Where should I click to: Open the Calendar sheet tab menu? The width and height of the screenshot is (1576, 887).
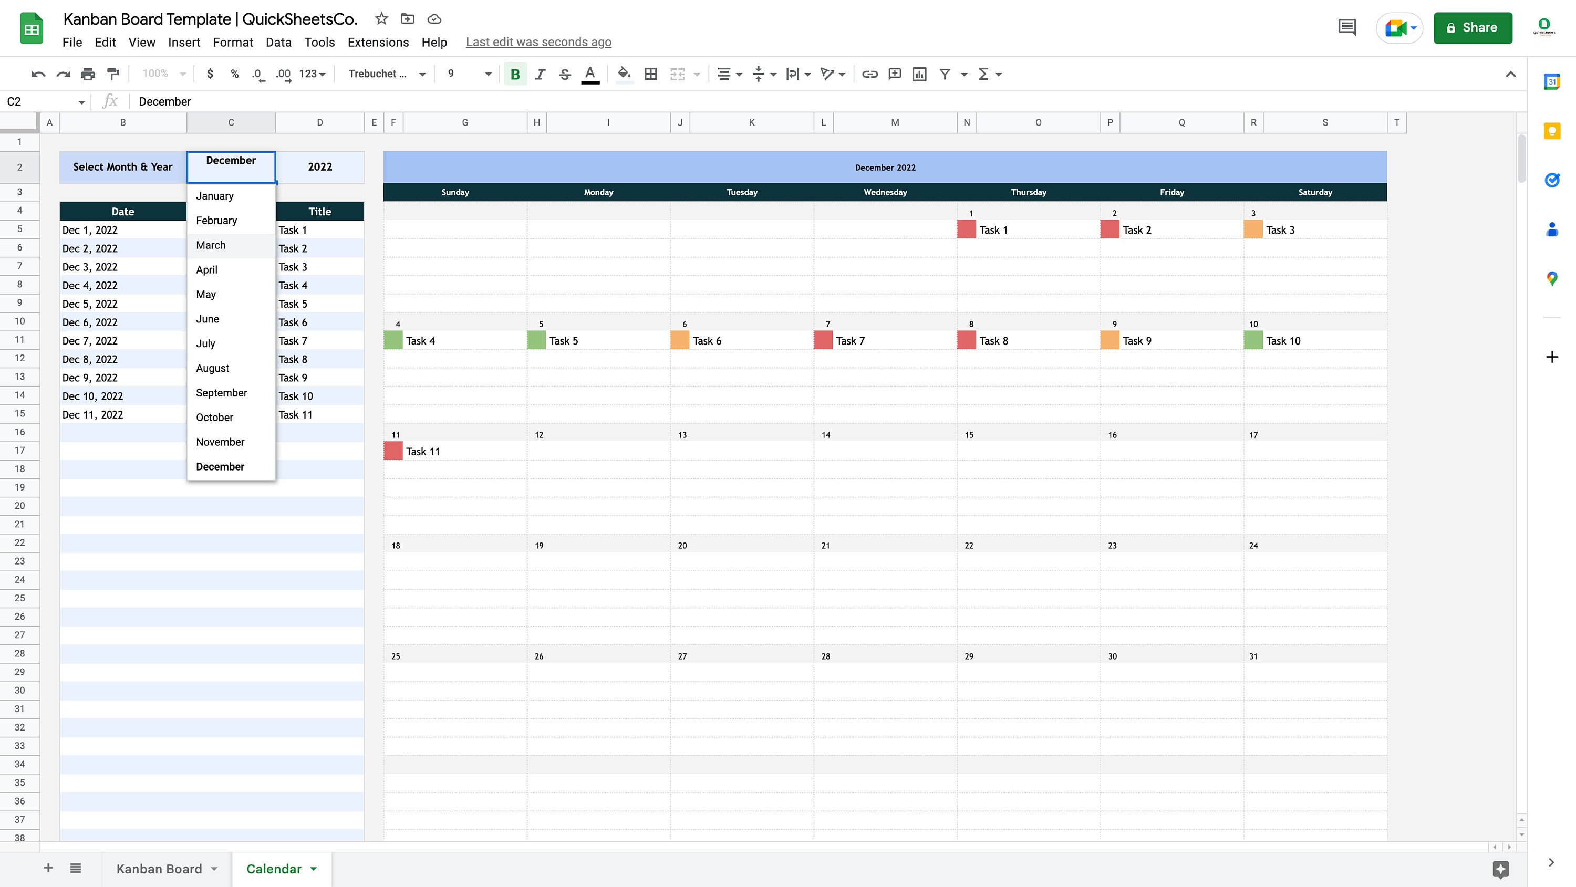[x=315, y=868]
